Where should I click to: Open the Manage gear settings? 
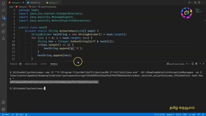click(4, 109)
